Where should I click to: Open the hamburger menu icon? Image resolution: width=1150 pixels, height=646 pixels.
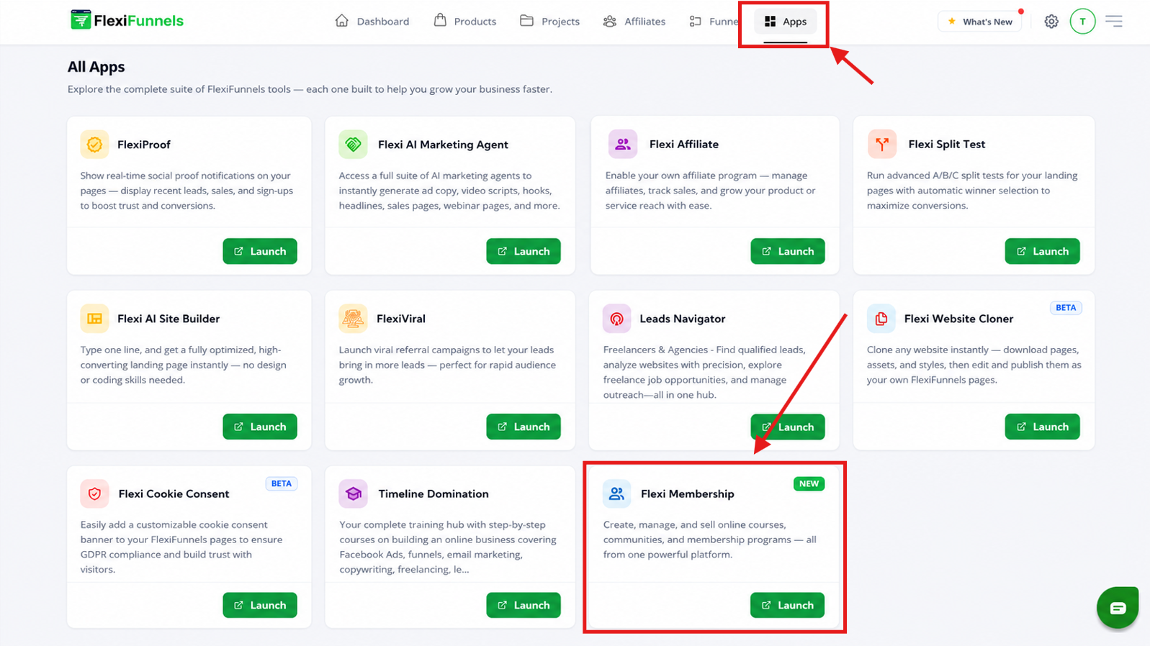1114,22
